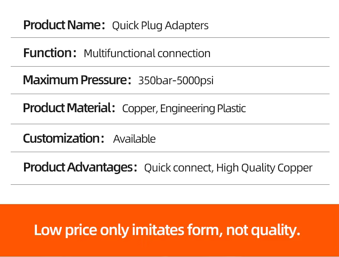
Task: Click the 'Customization:' label
Action: click(63, 139)
